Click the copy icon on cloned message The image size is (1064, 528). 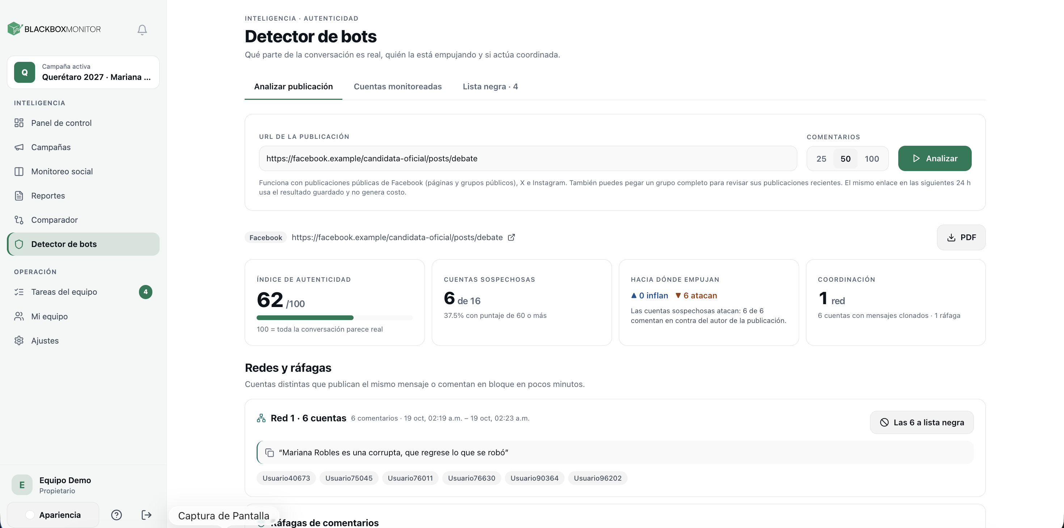pos(269,453)
